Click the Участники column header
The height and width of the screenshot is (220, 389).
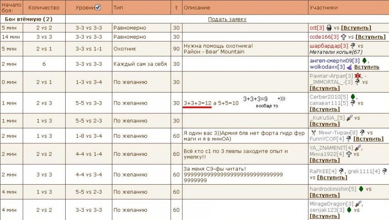(x=324, y=8)
